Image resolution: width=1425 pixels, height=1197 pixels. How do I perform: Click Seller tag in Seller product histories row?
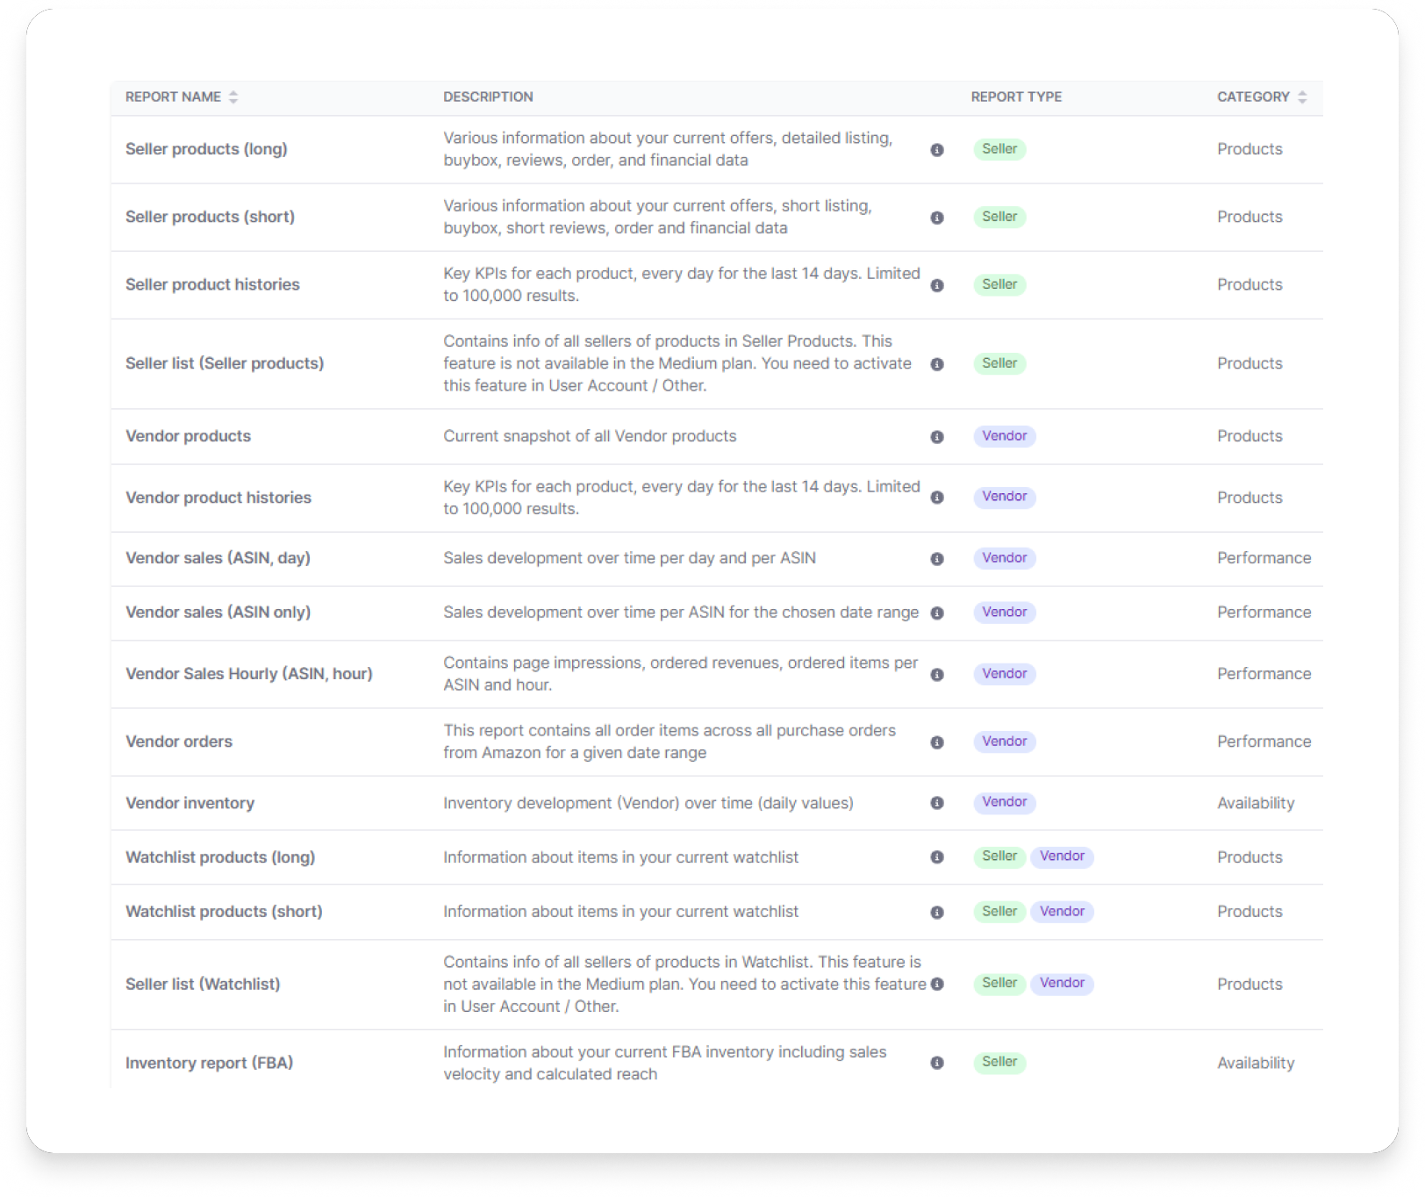[x=999, y=284]
